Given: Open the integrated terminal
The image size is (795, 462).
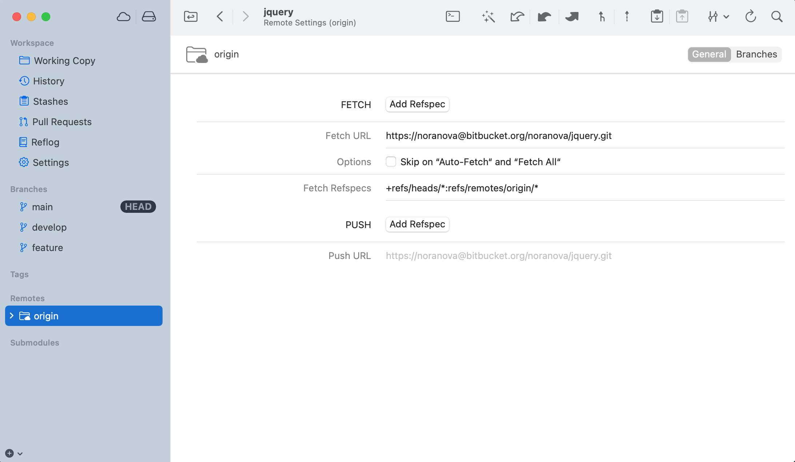Looking at the screenshot, I should [x=452, y=16].
